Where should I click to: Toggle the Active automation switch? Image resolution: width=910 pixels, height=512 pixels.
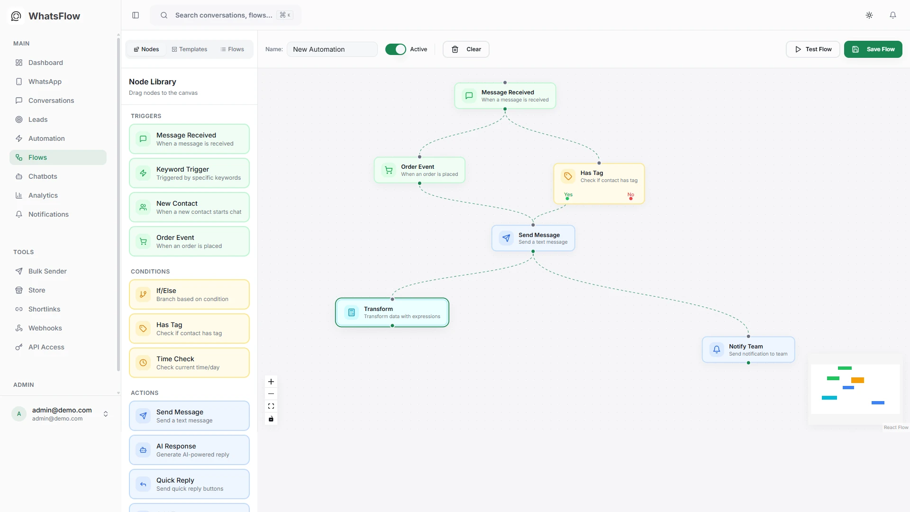tap(396, 49)
